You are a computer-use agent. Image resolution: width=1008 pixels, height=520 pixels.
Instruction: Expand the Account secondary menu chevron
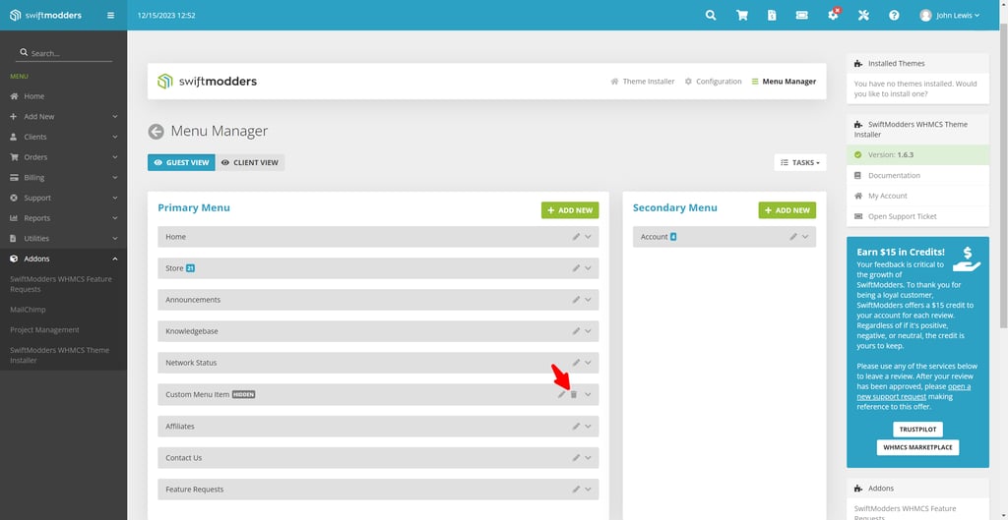(x=805, y=237)
